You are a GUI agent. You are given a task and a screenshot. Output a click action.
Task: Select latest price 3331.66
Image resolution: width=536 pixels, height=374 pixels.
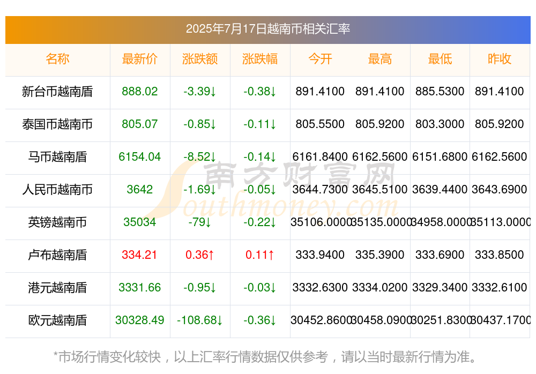pos(140,287)
